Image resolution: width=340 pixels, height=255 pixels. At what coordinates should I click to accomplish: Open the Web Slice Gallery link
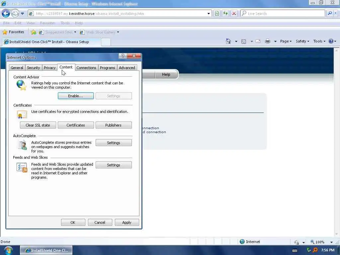[99, 32]
